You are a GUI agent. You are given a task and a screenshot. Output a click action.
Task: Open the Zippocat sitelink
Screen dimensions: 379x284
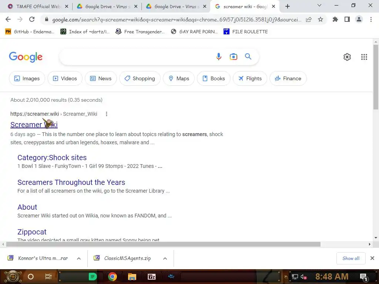(x=32, y=232)
